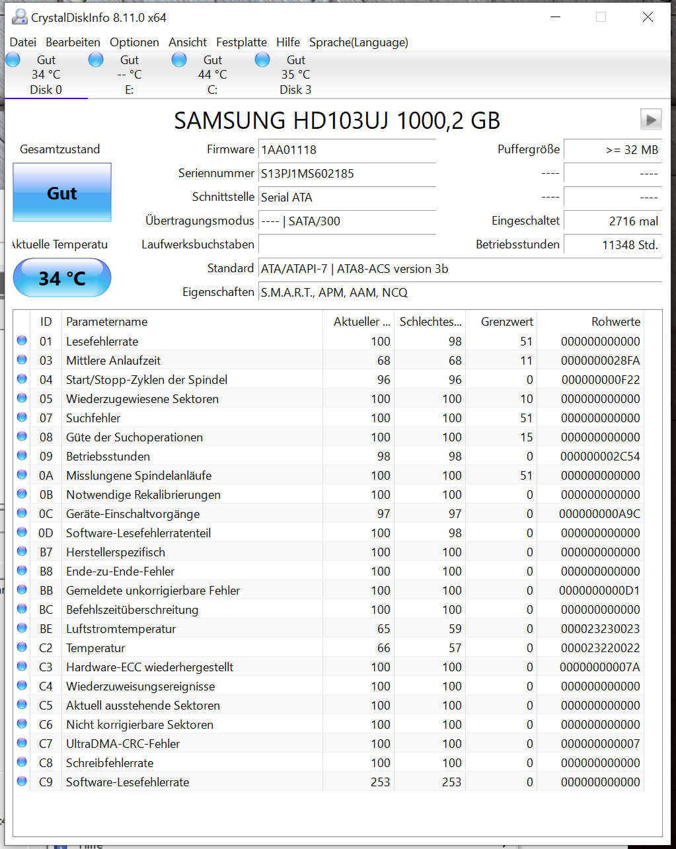Click status icon for Güte der Suchoperationen

click(22, 437)
